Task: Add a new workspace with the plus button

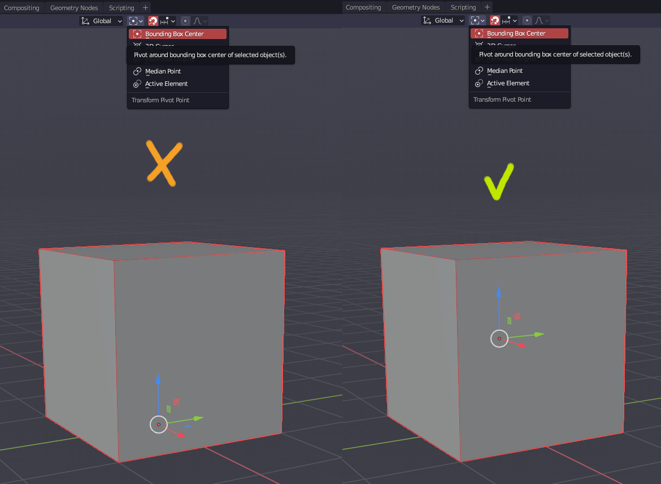Action: click(x=146, y=7)
